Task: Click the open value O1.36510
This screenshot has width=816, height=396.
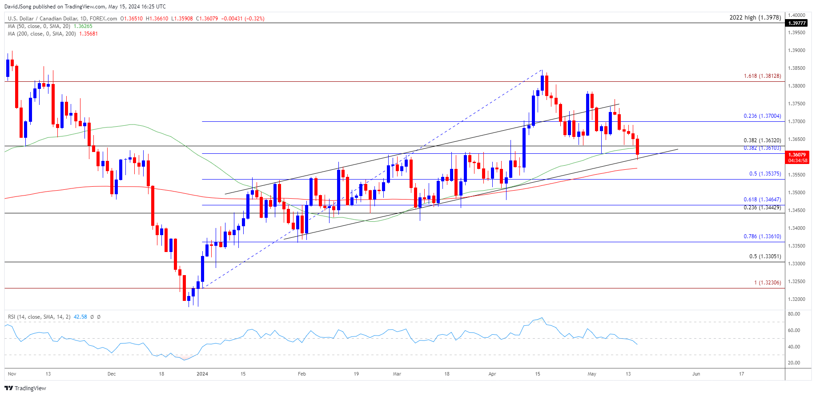Action: point(132,19)
